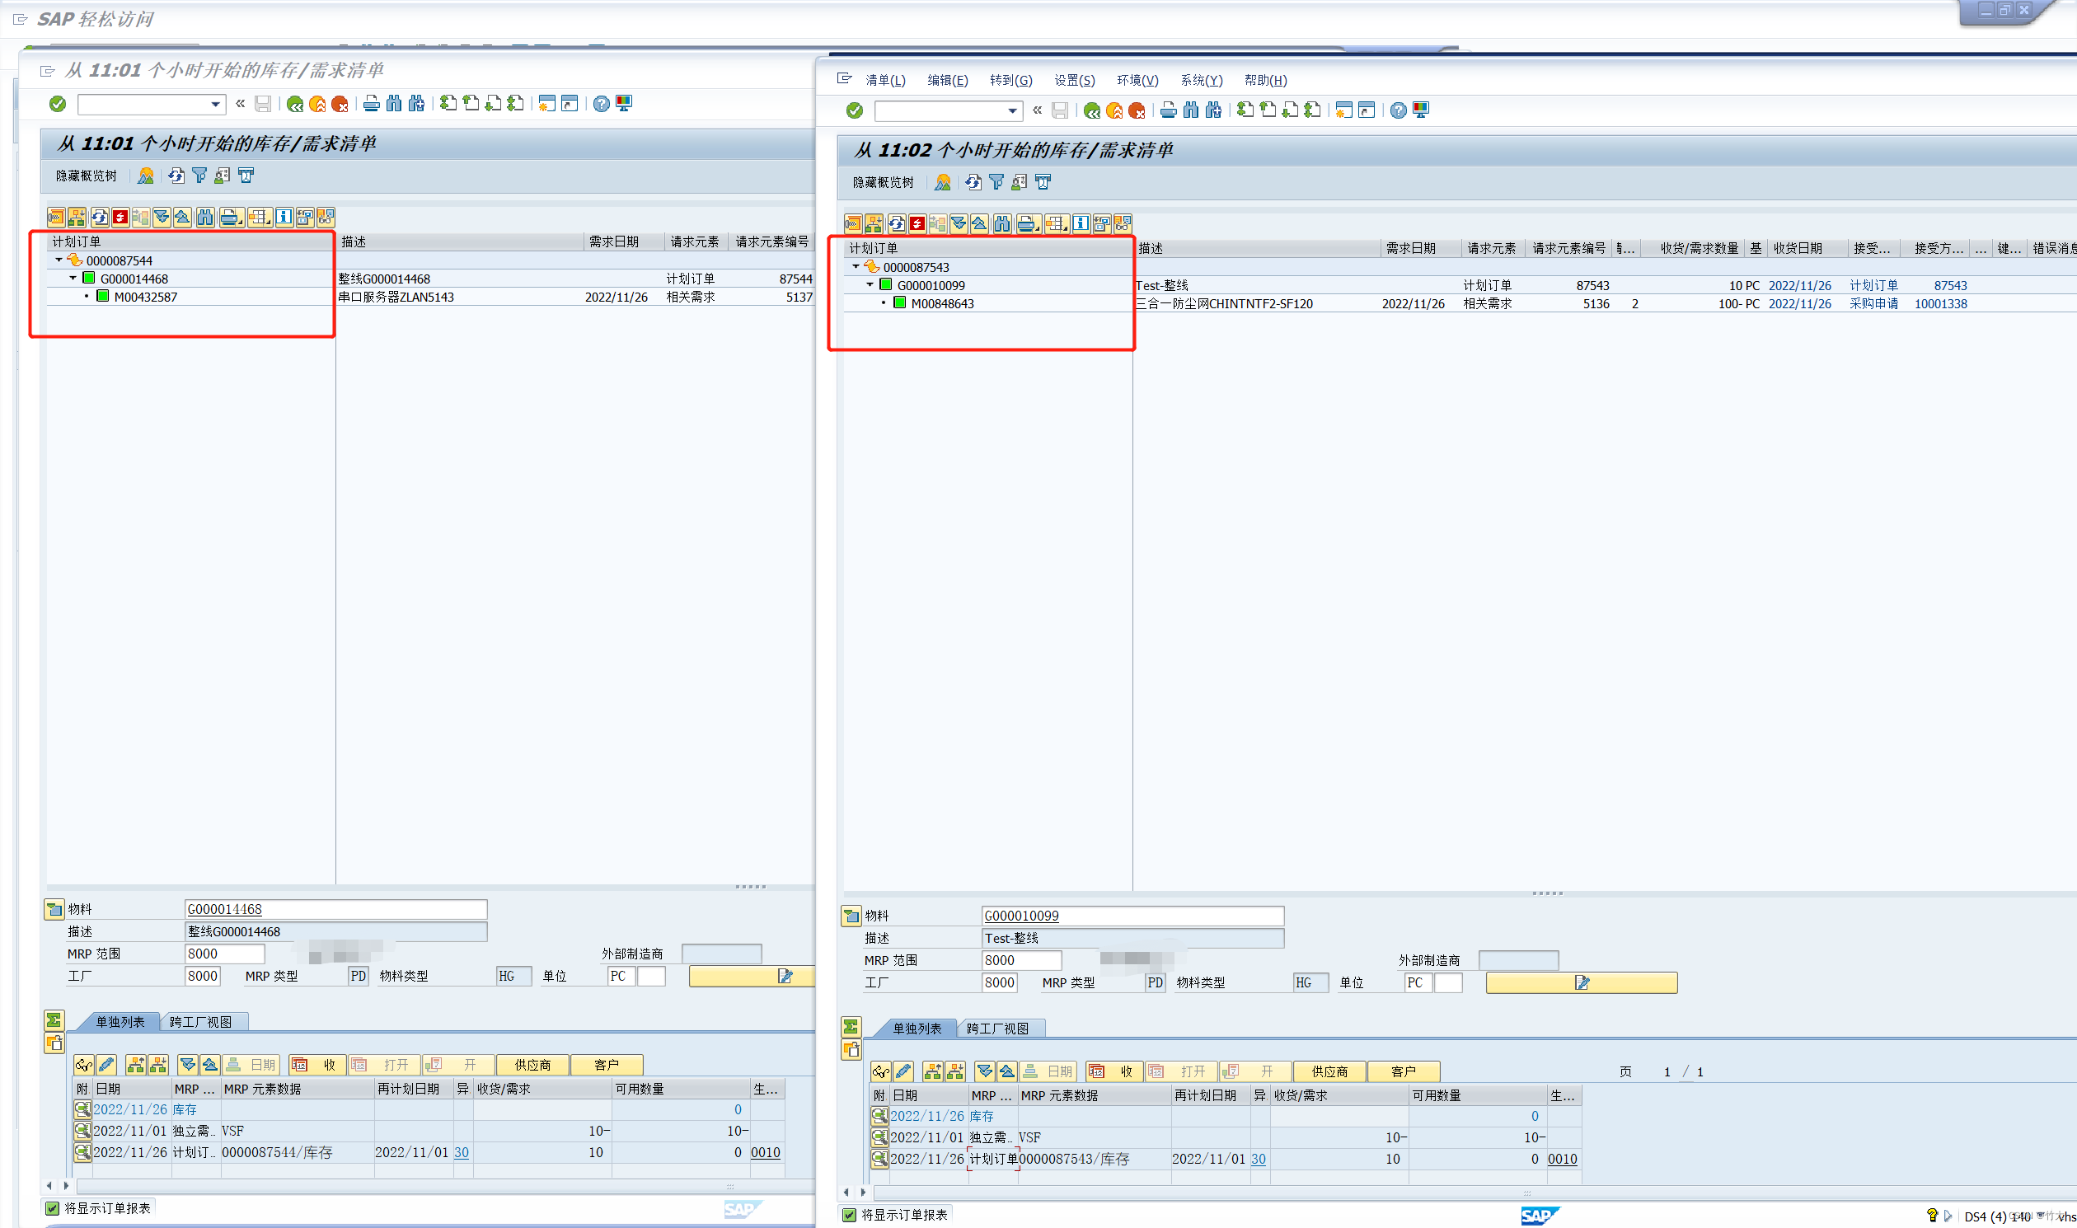The width and height of the screenshot is (2077, 1228).
Task: Click Collapse All icon in 11:02 tree toolbar
Action: tap(979, 223)
